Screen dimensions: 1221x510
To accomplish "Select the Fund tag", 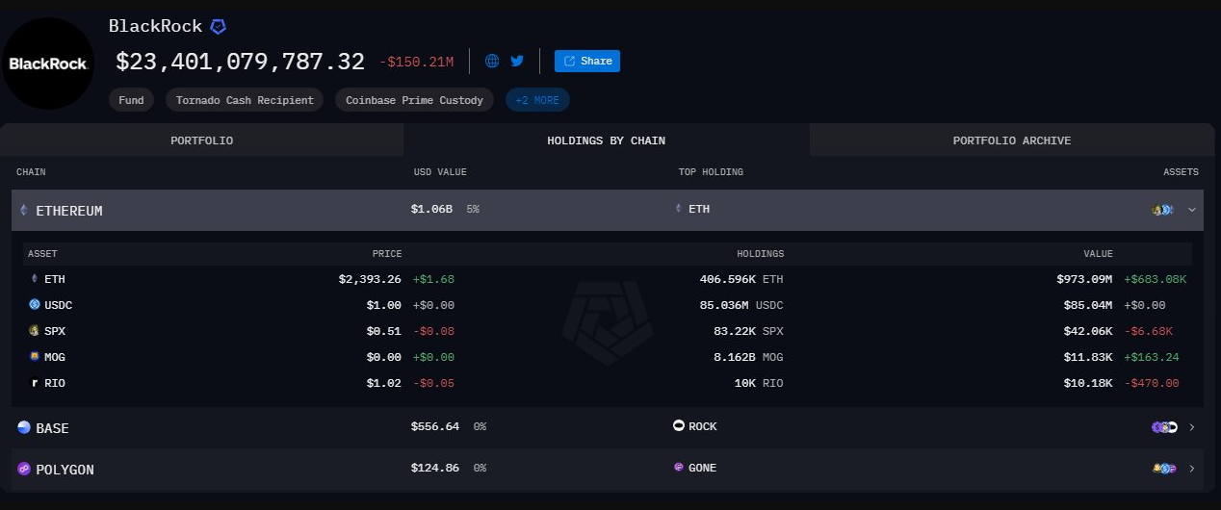I will coord(131,100).
